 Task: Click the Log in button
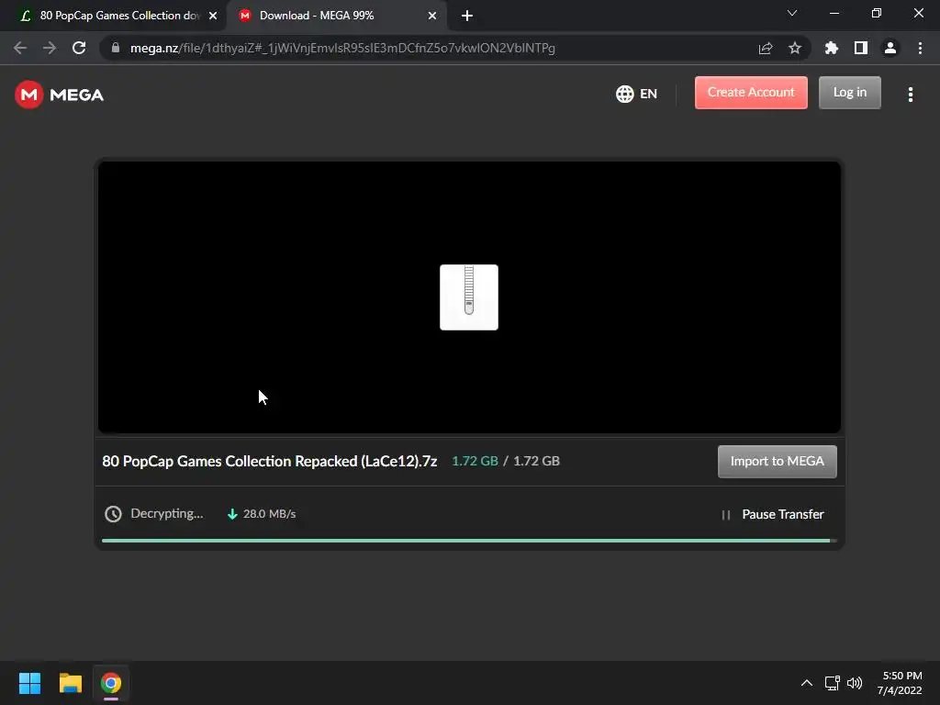(x=849, y=93)
